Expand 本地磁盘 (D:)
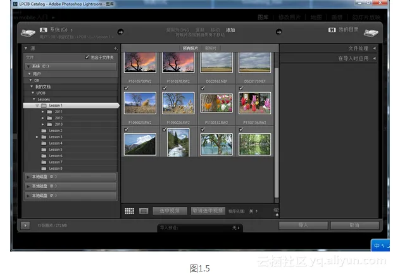393x274 pixels. 28,177
